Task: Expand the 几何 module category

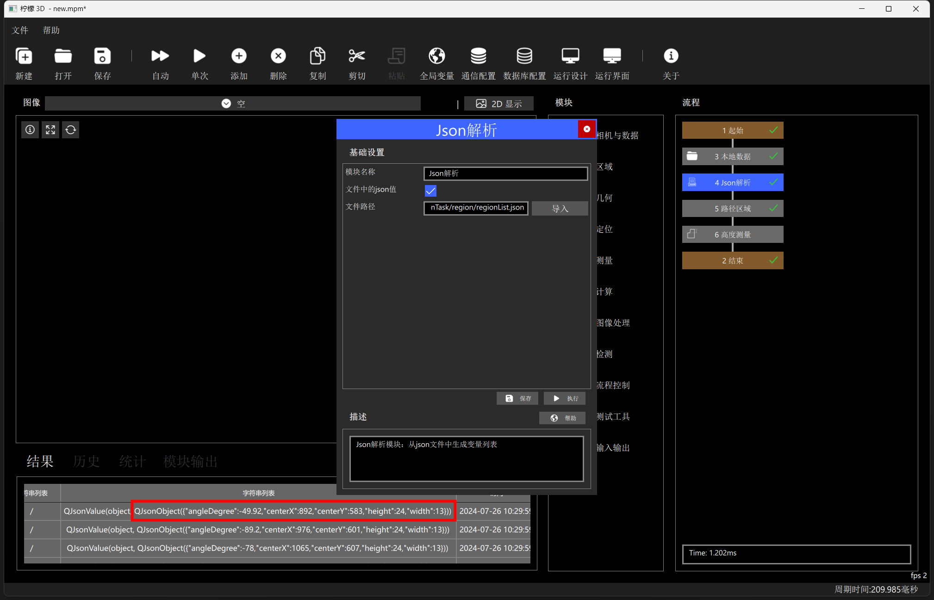Action: 604,198
